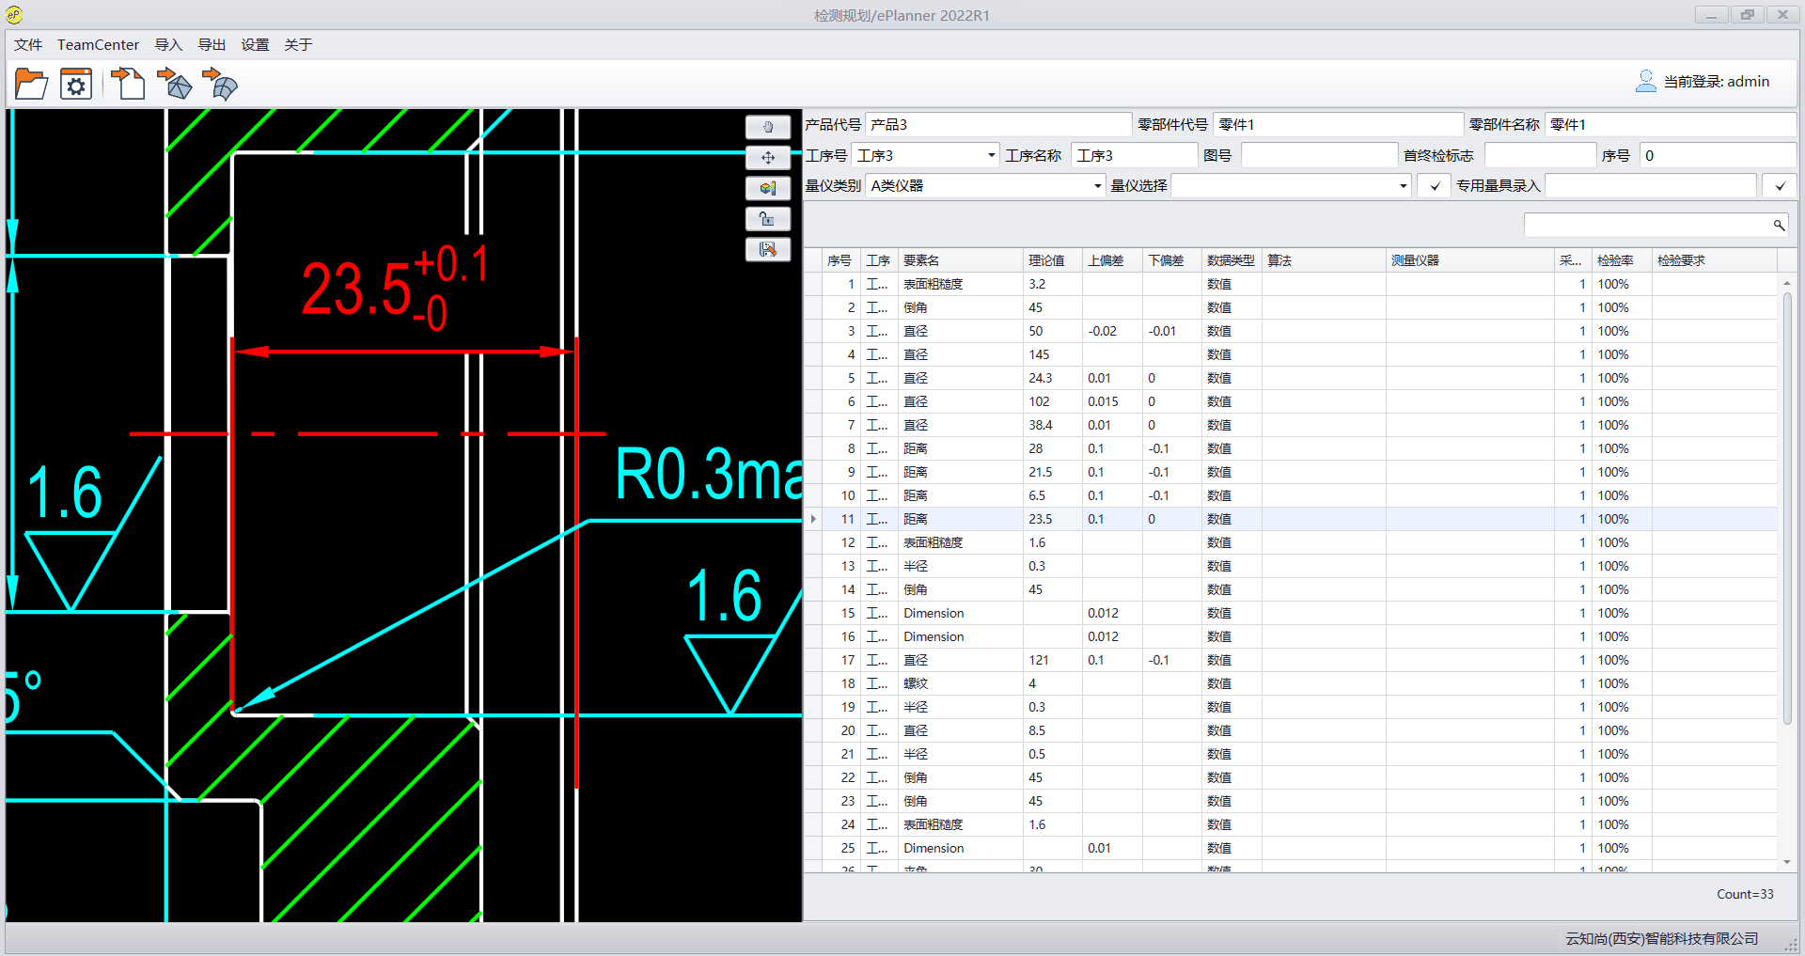Click the import surface model icon
This screenshot has height=956, width=1805.
220,84
